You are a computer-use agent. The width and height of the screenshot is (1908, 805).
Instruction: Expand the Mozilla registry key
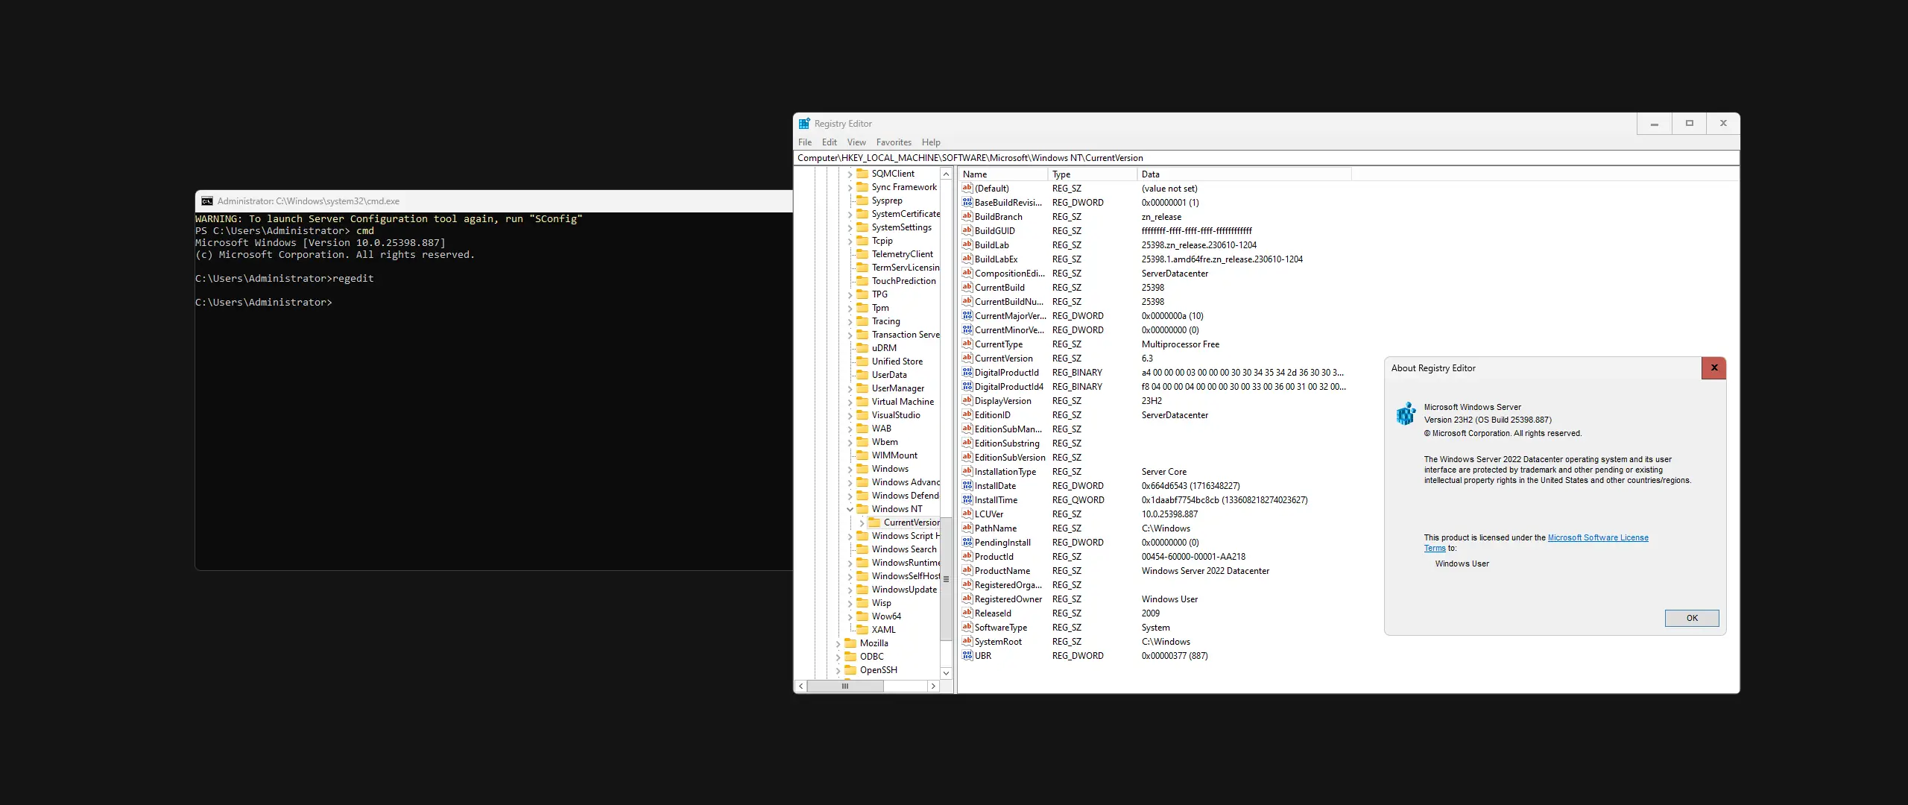tap(838, 643)
